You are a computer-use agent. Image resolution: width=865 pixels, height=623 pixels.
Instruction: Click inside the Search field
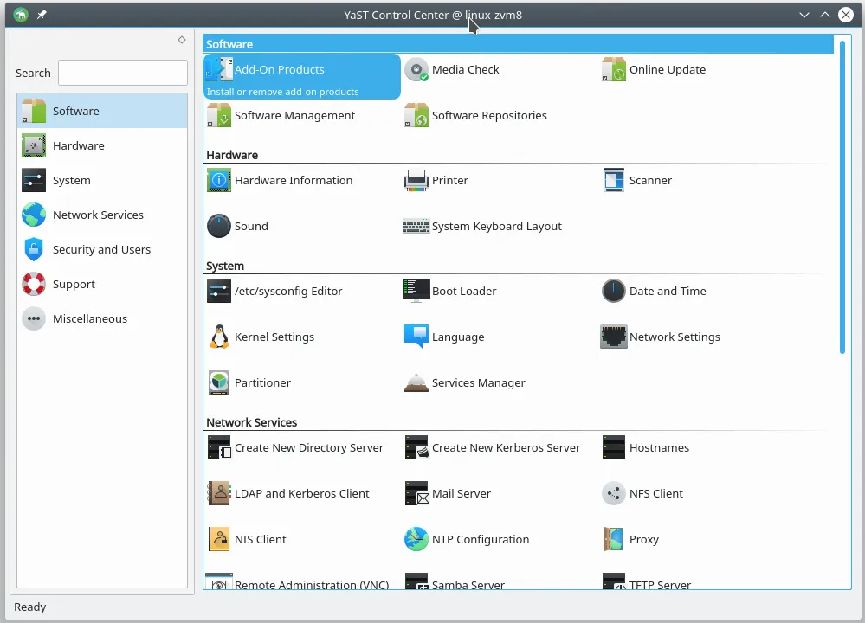(122, 73)
